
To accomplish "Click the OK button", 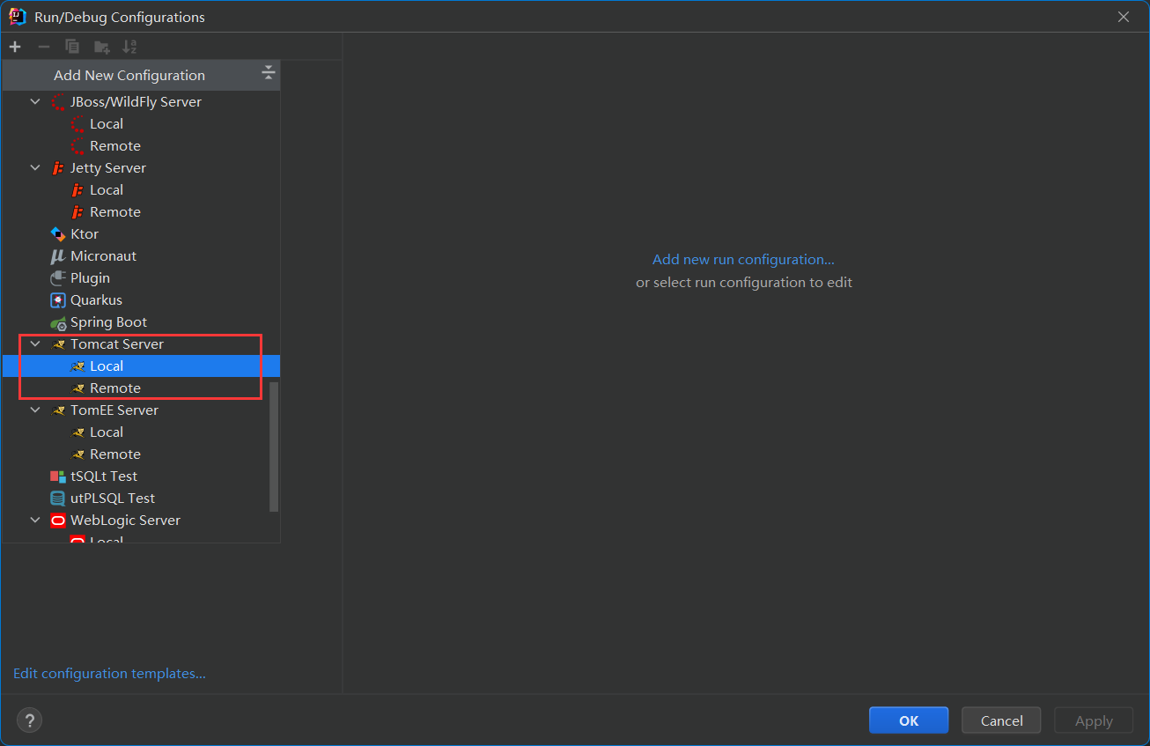I will pyautogui.click(x=909, y=720).
